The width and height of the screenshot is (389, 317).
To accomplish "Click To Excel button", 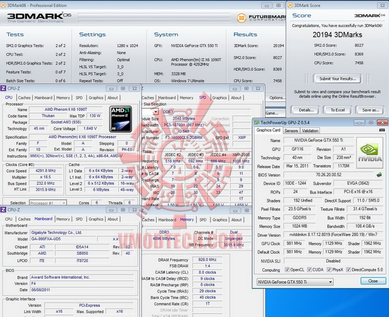I will click(337, 110).
